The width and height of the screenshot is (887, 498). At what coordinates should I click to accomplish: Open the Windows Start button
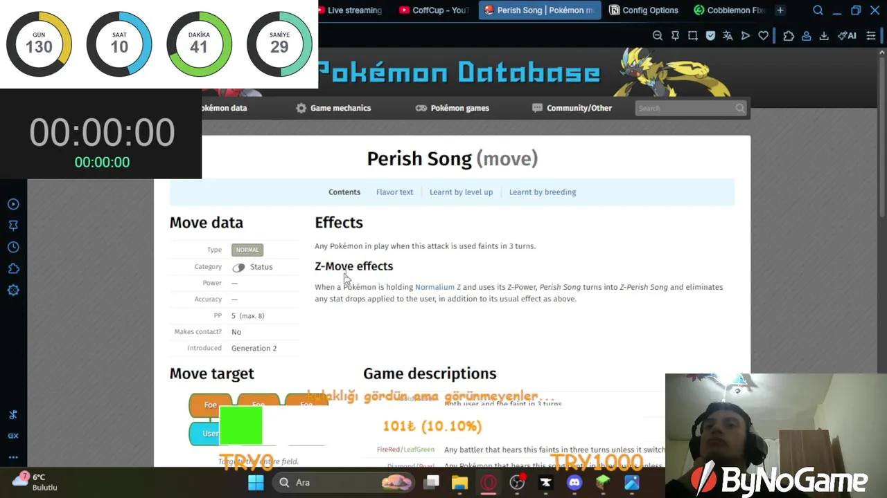256,483
